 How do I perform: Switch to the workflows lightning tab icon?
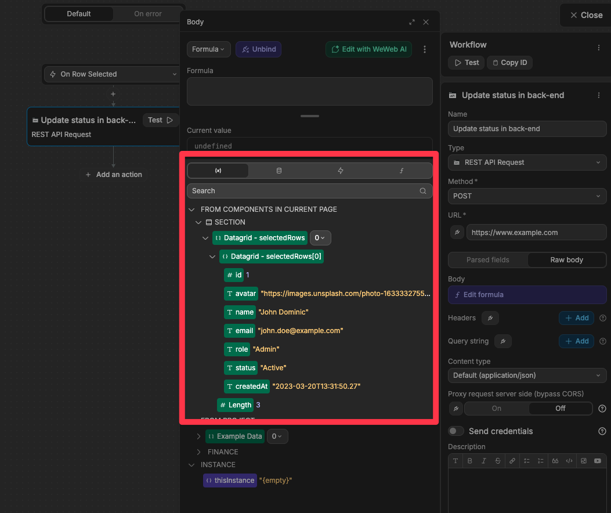click(x=341, y=171)
